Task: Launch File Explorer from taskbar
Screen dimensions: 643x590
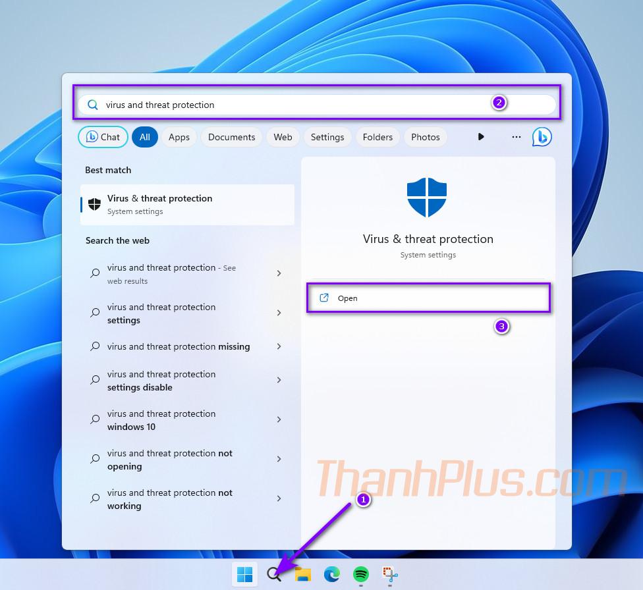Action: tap(303, 574)
